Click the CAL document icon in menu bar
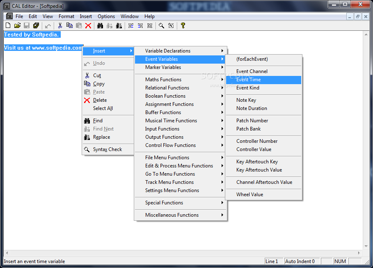Image resolution: width=373 pixels, height=268 pixels. click(x=9, y=16)
